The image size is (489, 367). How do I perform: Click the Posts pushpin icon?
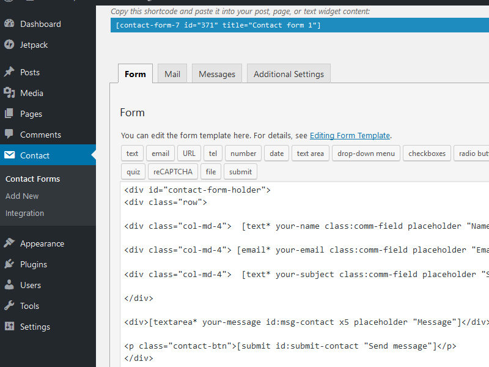coord(9,72)
